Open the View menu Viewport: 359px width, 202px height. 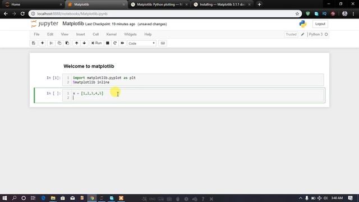pyautogui.click(x=65, y=34)
